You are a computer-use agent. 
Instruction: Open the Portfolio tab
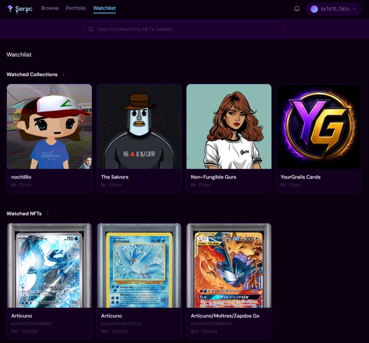click(76, 8)
